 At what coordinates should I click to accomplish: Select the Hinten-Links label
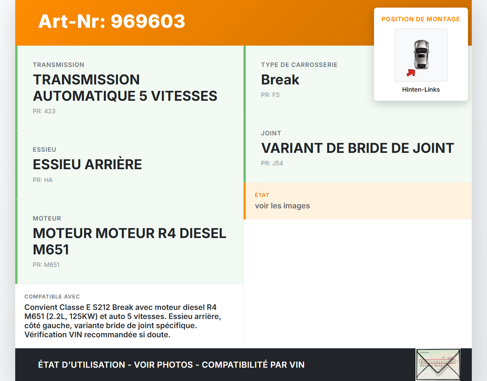421,89
